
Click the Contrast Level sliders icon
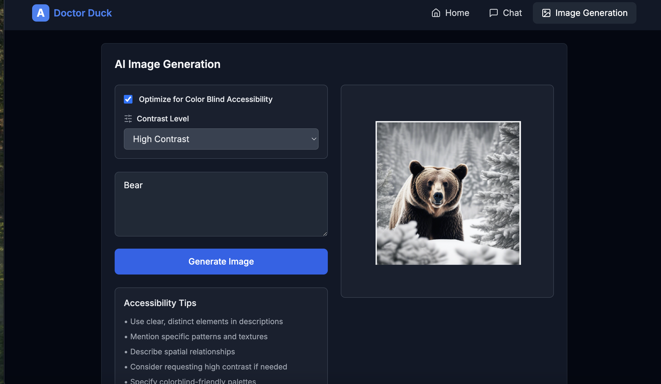tap(128, 119)
